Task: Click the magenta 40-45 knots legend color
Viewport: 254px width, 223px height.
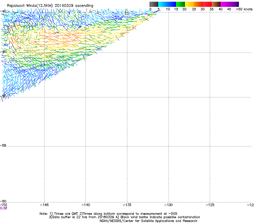Action: click(x=225, y=4)
